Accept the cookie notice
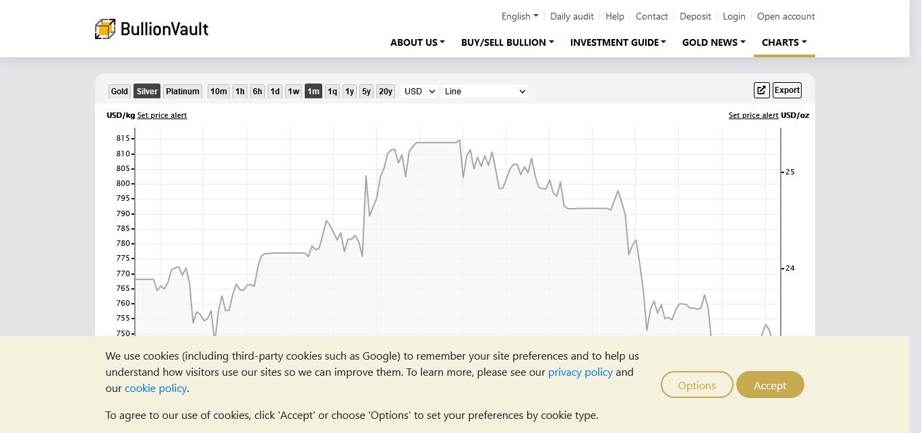Screen dimensions: 921x433 (x=770, y=385)
